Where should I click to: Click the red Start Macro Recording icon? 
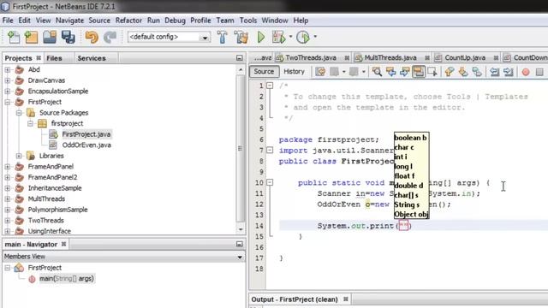(x=526, y=72)
